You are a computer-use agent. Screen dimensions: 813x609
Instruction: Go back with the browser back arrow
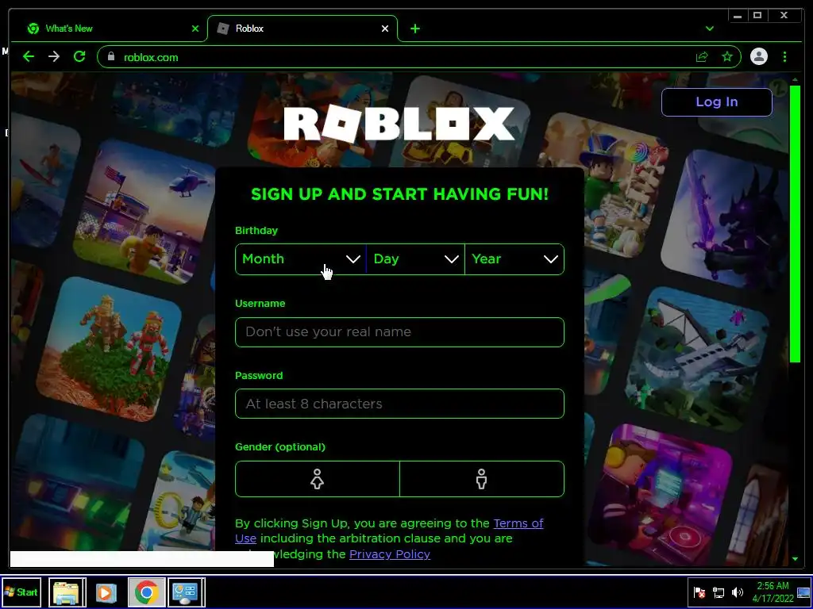click(29, 56)
